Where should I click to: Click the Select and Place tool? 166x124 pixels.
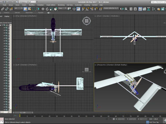pyautogui.click(x=56, y=9)
